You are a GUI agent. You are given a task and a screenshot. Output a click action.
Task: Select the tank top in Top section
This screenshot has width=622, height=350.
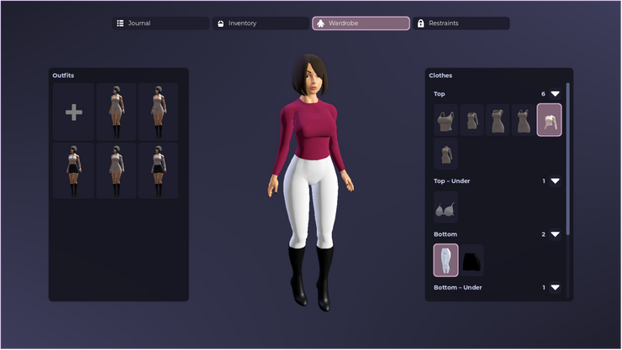pos(445,120)
